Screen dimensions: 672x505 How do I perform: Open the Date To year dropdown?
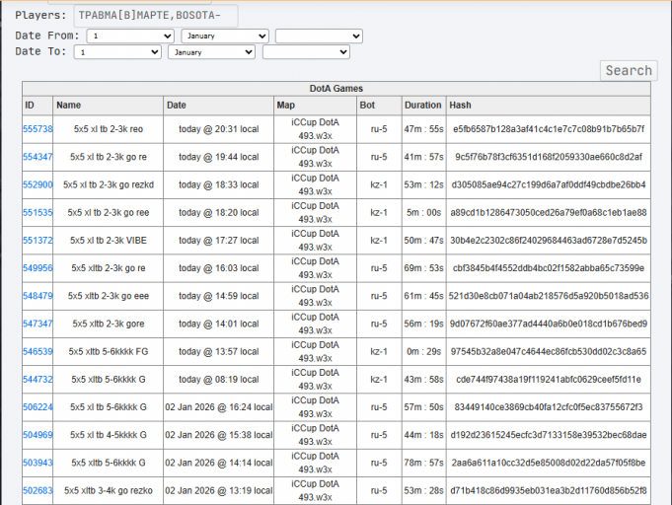point(306,52)
